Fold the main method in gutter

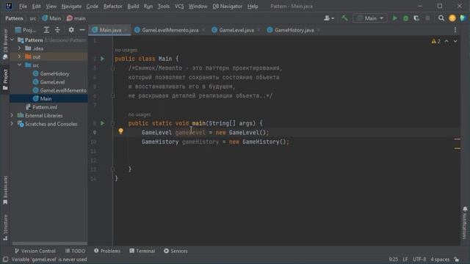click(x=112, y=123)
